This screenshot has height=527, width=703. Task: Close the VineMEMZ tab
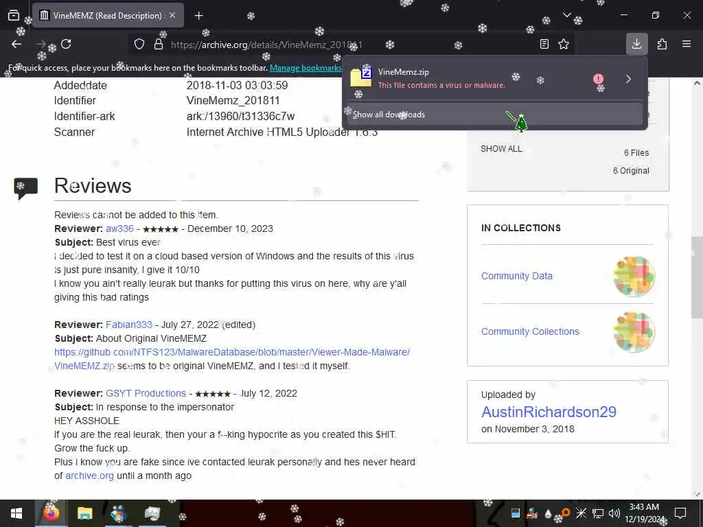[x=172, y=15]
